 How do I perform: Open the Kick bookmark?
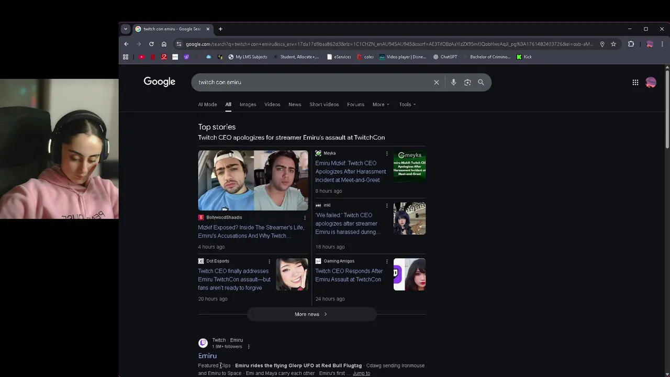tap(524, 57)
